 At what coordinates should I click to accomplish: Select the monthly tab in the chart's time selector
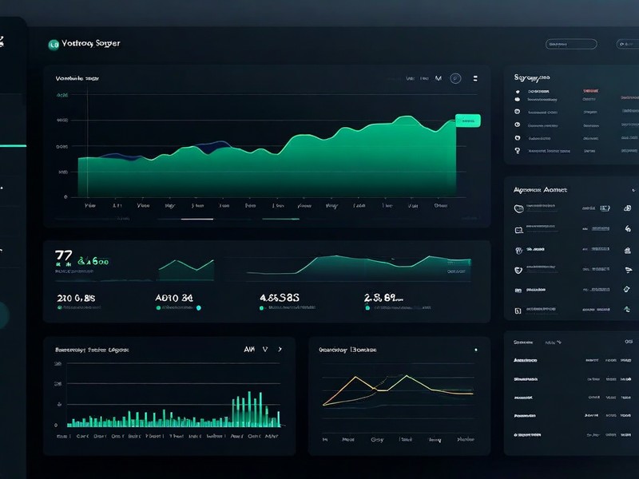(424, 78)
